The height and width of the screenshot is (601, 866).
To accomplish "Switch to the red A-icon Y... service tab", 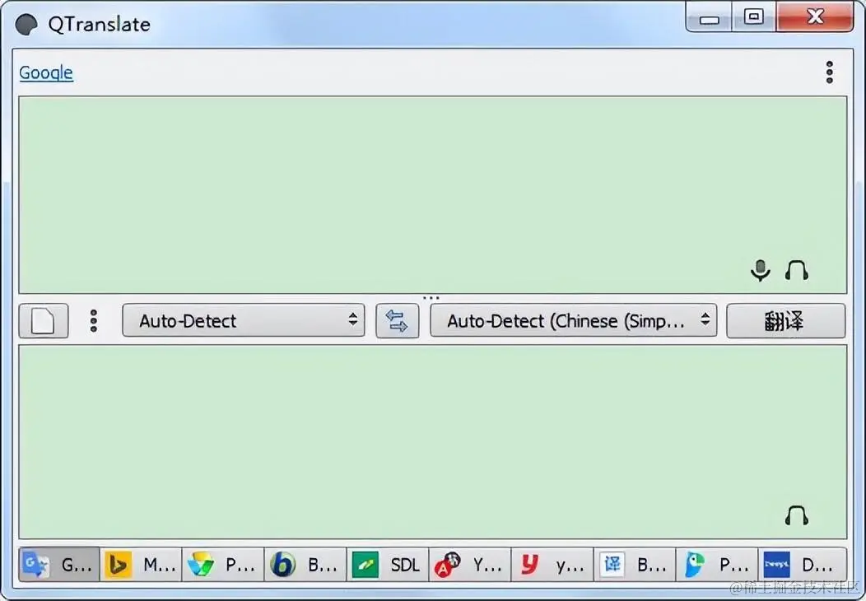I will click(x=470, y=565).
